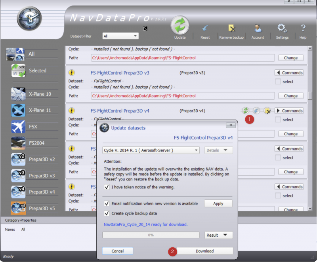Open the Account icon
This screenshot has width=317, height=262.
258,28
